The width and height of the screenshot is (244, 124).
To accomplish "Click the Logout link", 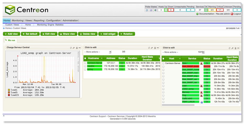I will tap(237, 14).
